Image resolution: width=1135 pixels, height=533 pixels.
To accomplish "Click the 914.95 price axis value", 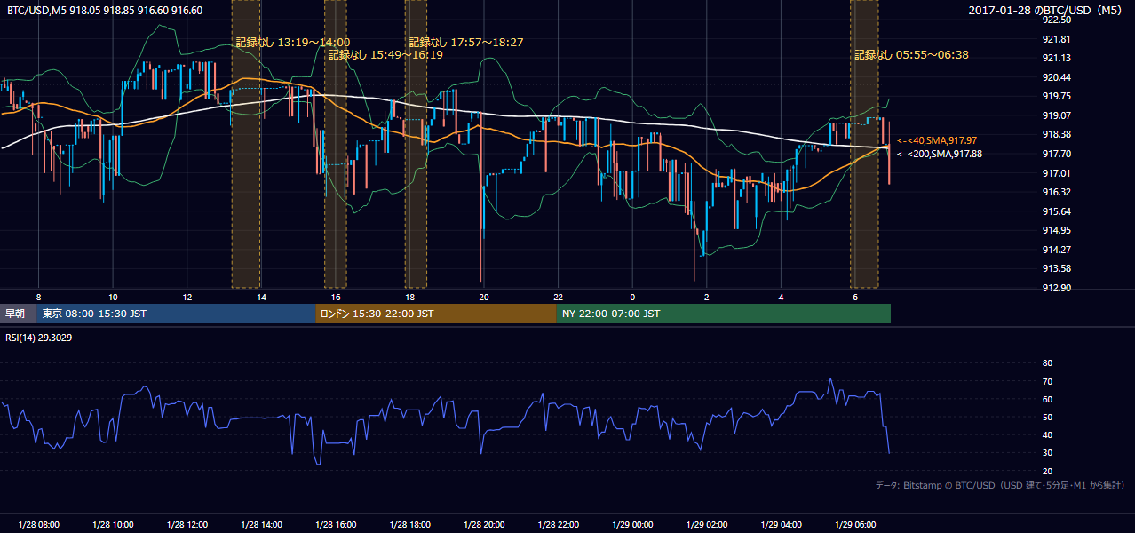I will [1056, 230].
